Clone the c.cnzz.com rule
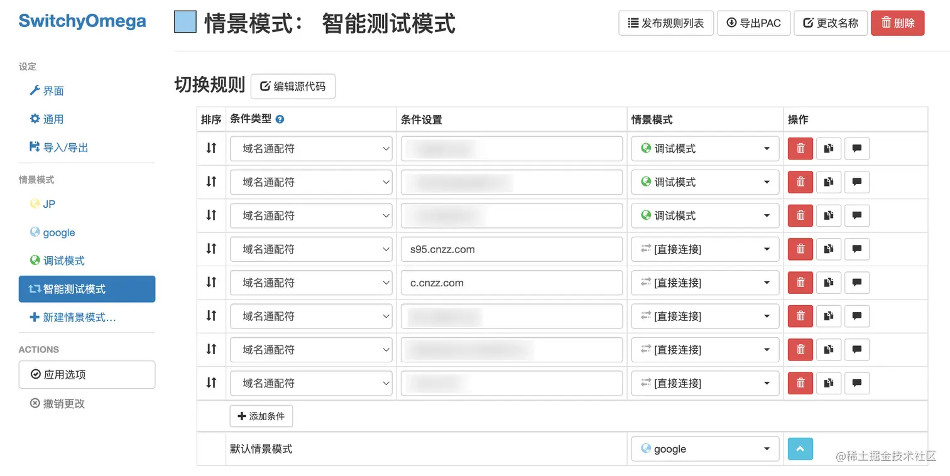Screen dimensions: 950x476 829,283
